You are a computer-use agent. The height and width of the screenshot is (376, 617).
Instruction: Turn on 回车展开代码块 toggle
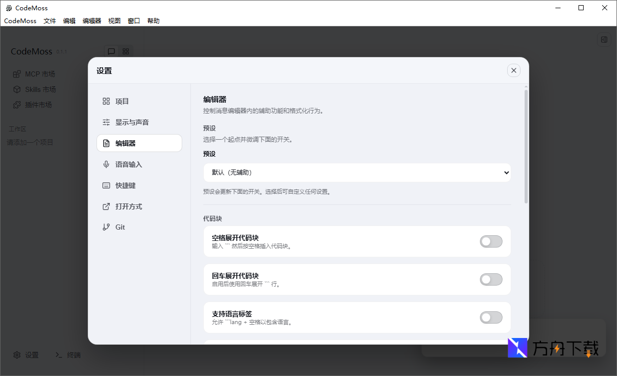click(491, 279)
